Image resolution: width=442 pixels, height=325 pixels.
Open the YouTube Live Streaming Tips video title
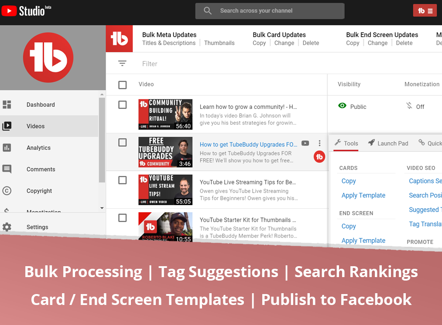[248, 183]
